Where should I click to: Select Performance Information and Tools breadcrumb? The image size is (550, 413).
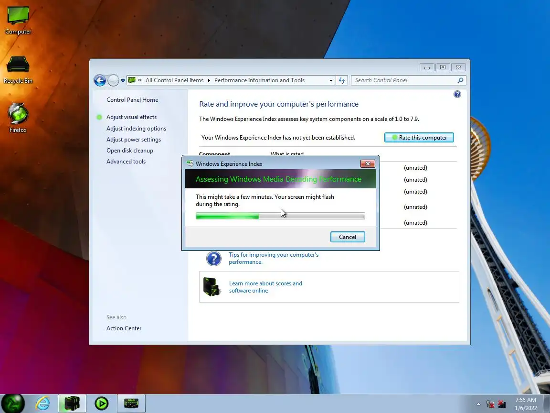click(259, 80)
